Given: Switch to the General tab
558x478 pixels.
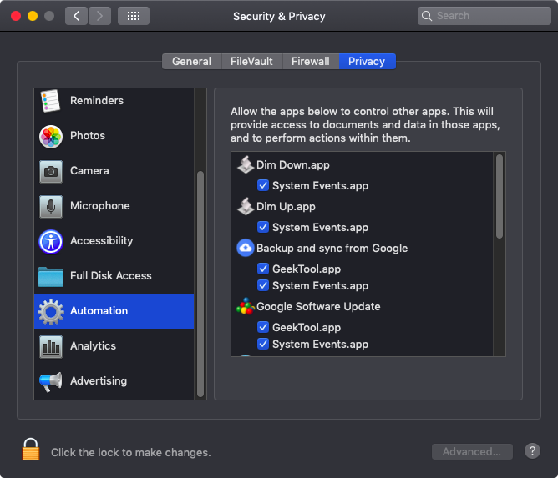Looking at the screenshot, I should [x=192, y=62].
